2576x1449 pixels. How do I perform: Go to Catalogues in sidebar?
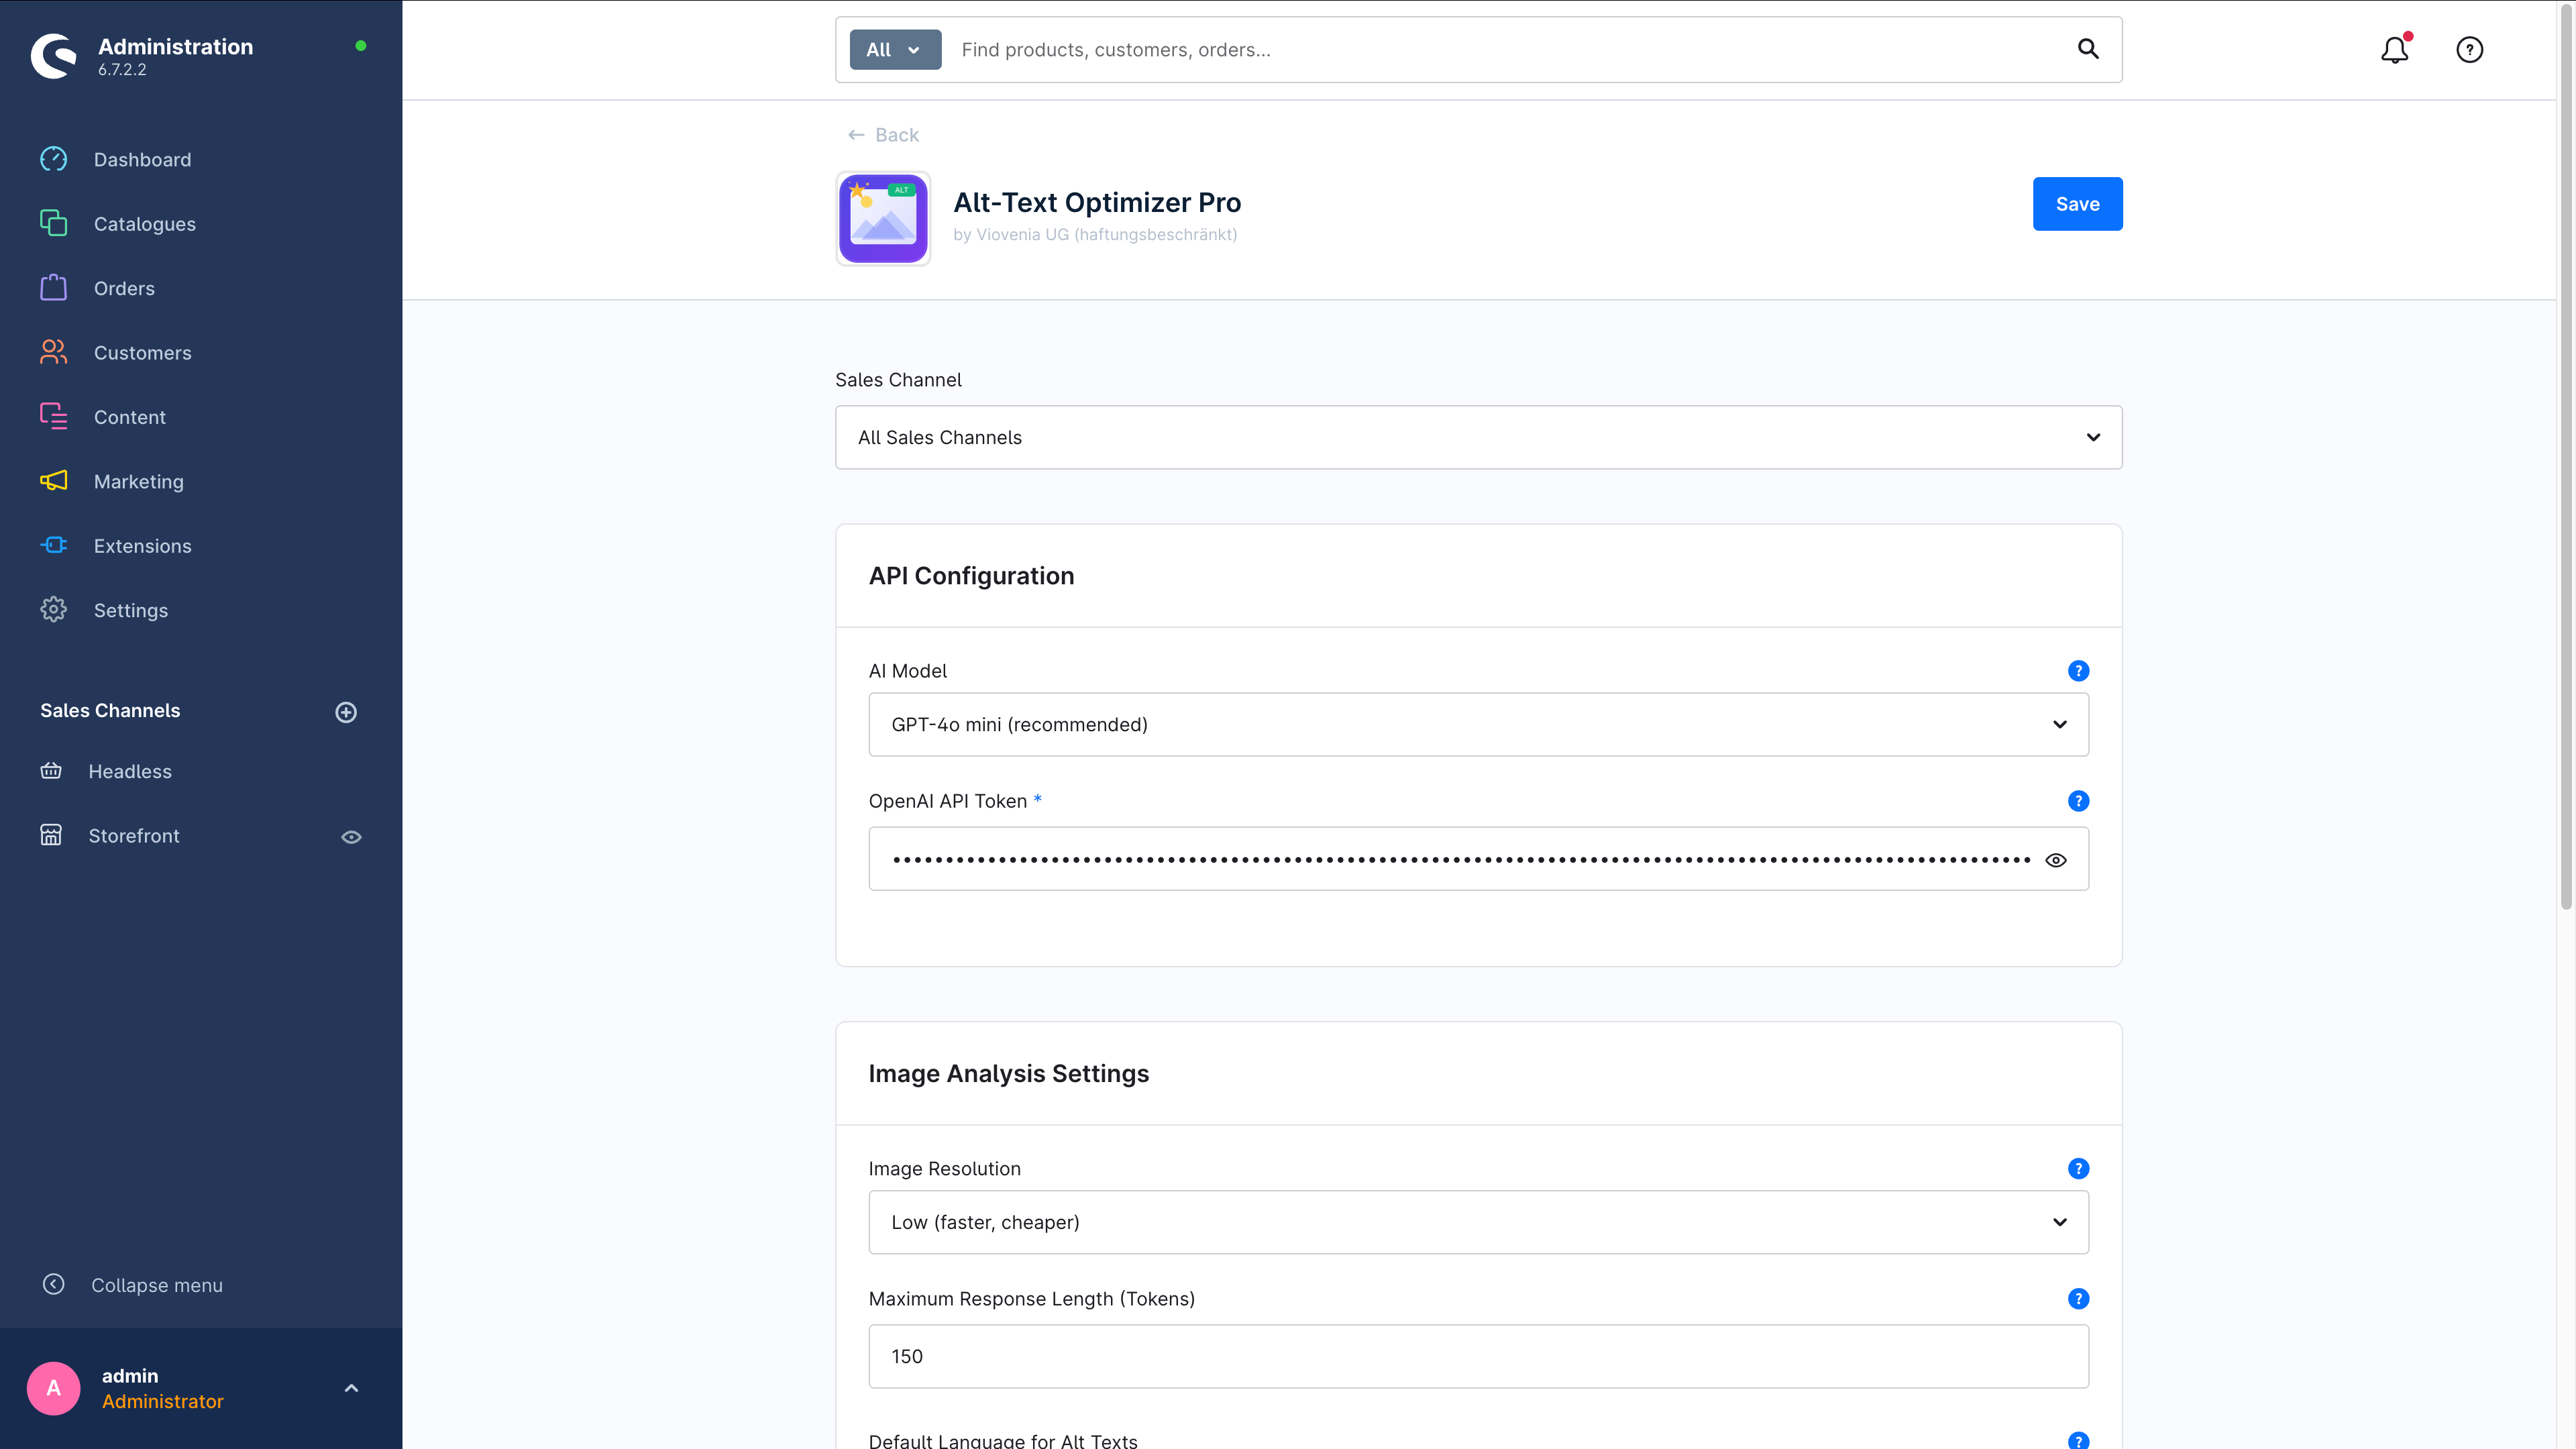[x=144, y=224]
